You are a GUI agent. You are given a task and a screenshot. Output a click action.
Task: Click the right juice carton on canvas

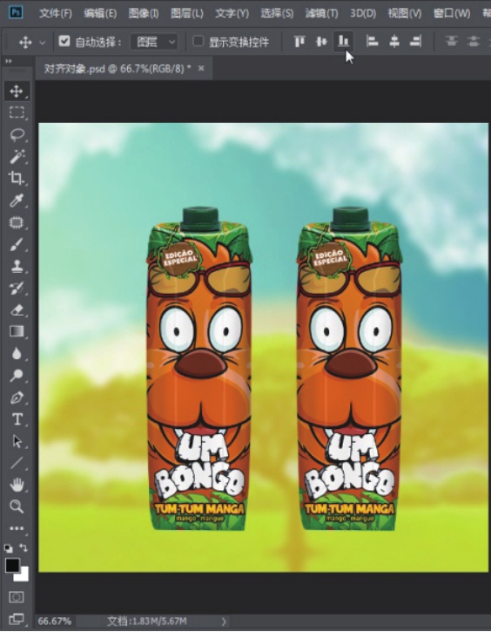click(349, 369)
